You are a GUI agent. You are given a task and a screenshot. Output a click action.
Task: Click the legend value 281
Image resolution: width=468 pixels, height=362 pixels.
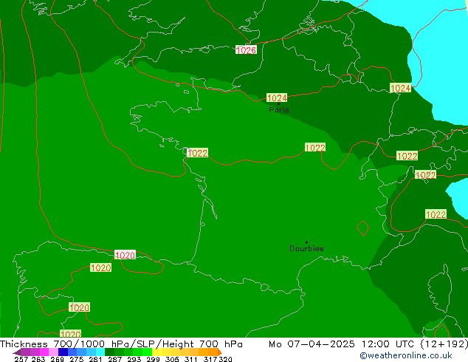95,359
